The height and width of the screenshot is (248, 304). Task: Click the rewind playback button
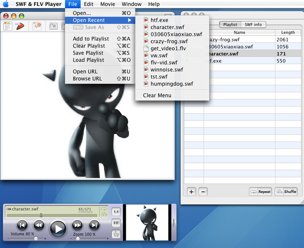(x=39, y=225)
